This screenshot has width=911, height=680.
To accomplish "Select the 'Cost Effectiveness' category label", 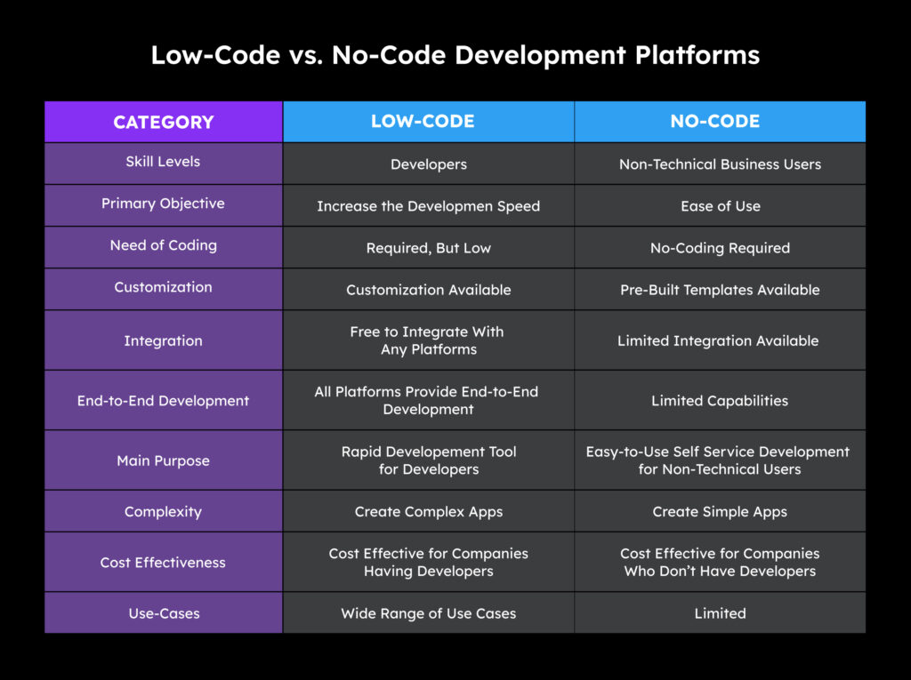I will point(164,563).
